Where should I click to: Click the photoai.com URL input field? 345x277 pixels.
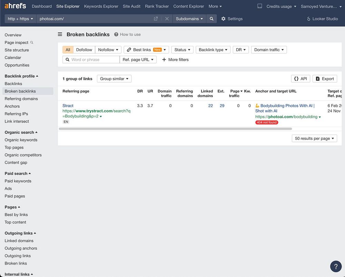[x=95, y=19]
